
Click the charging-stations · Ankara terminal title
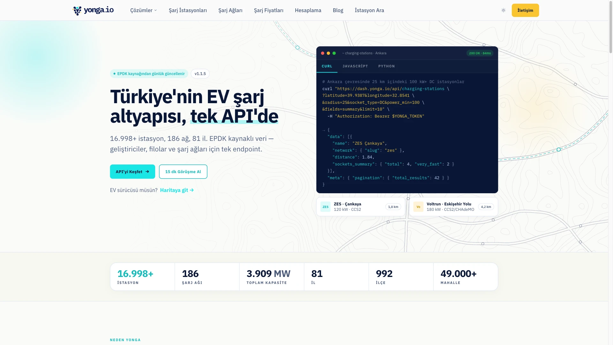click(364, 53)
